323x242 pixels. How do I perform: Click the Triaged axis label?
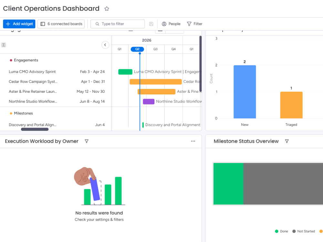click(x=291, y=125)
